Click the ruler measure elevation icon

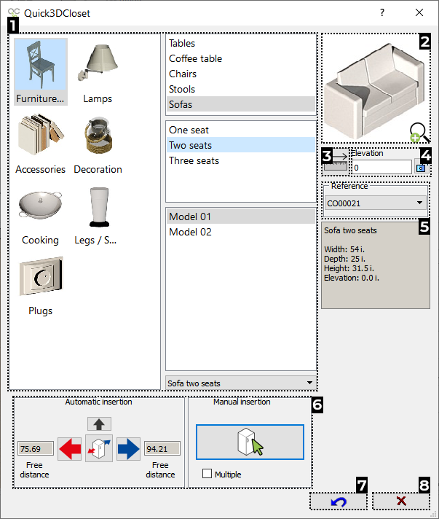point(336,162)
